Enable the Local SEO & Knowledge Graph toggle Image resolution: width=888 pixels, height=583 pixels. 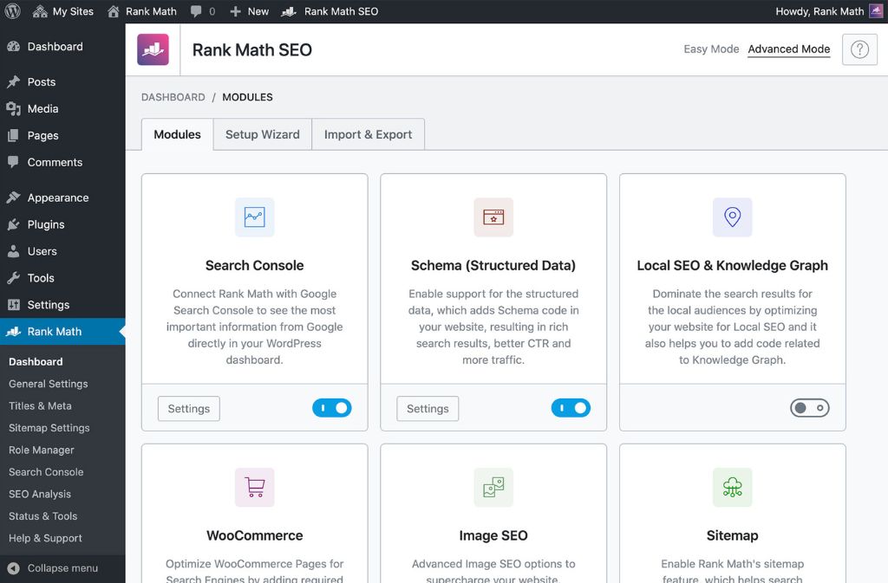[809, 408]
